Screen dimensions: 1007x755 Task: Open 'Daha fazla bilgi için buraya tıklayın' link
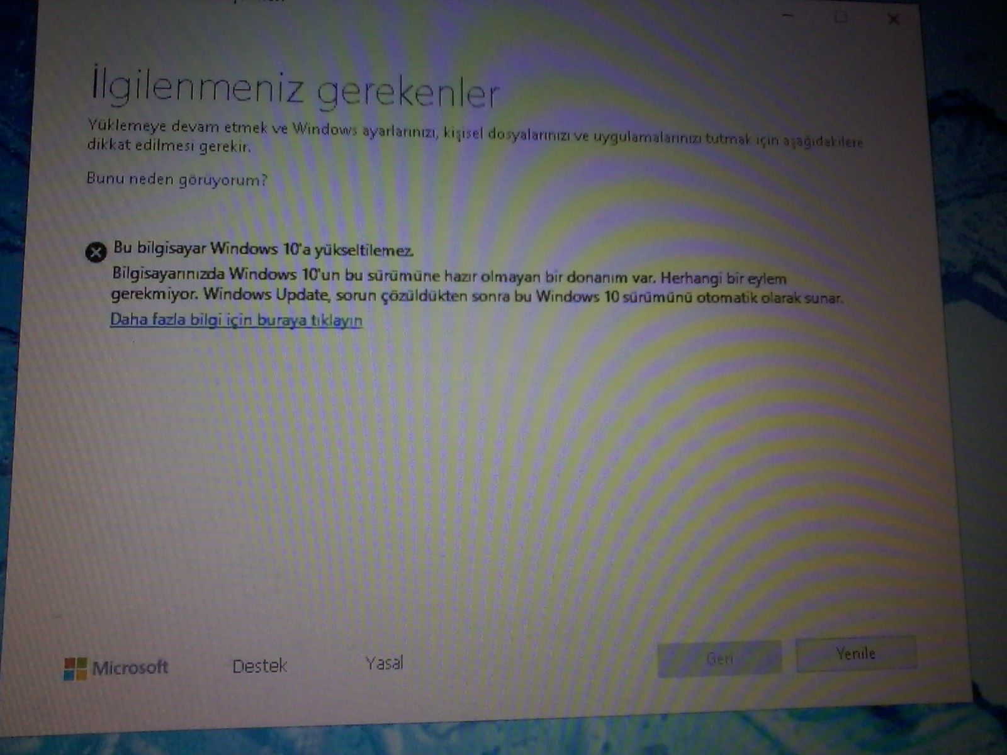[x=236, y=320]
